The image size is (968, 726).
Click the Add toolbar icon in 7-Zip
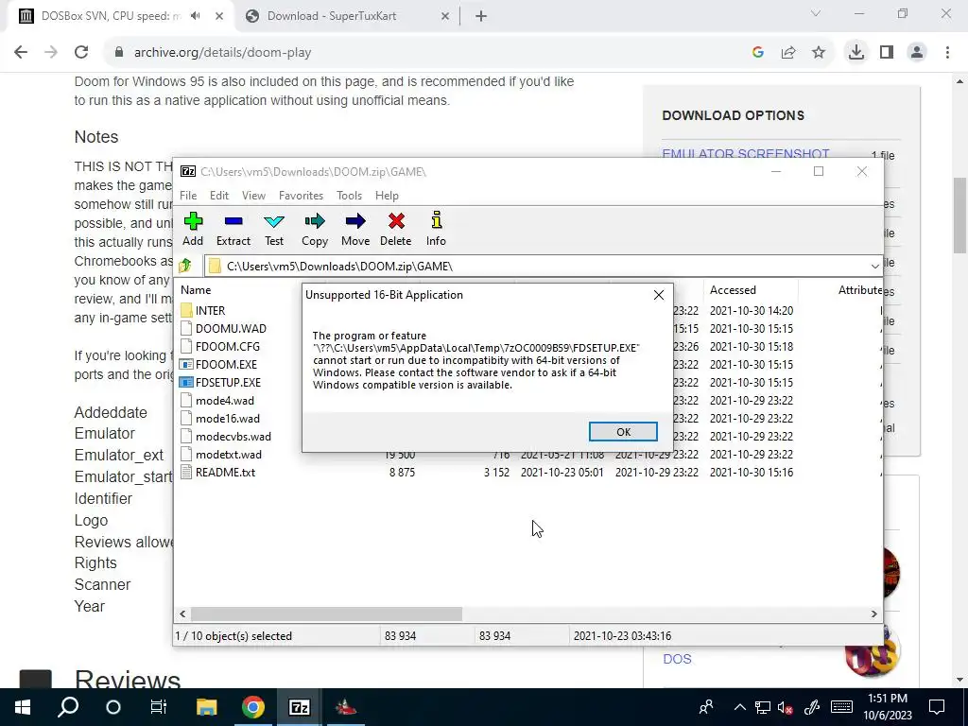click(x=193, y=229)
